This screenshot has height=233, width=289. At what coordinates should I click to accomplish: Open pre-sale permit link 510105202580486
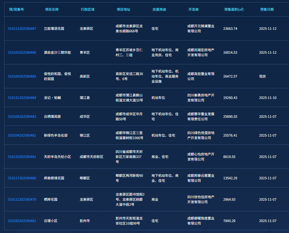(22, 53)
